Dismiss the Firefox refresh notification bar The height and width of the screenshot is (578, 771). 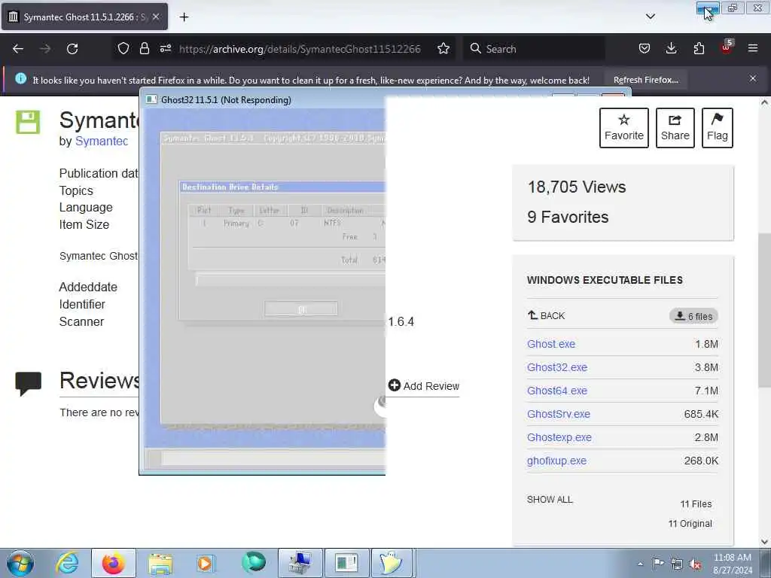[x=753, y=78]
